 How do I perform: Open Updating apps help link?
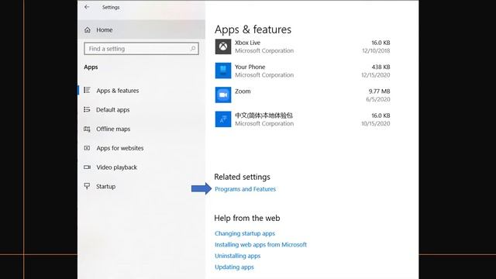(x=234, y=267)
